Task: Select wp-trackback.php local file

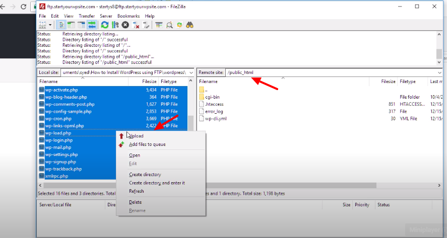Action: [63, 169]
